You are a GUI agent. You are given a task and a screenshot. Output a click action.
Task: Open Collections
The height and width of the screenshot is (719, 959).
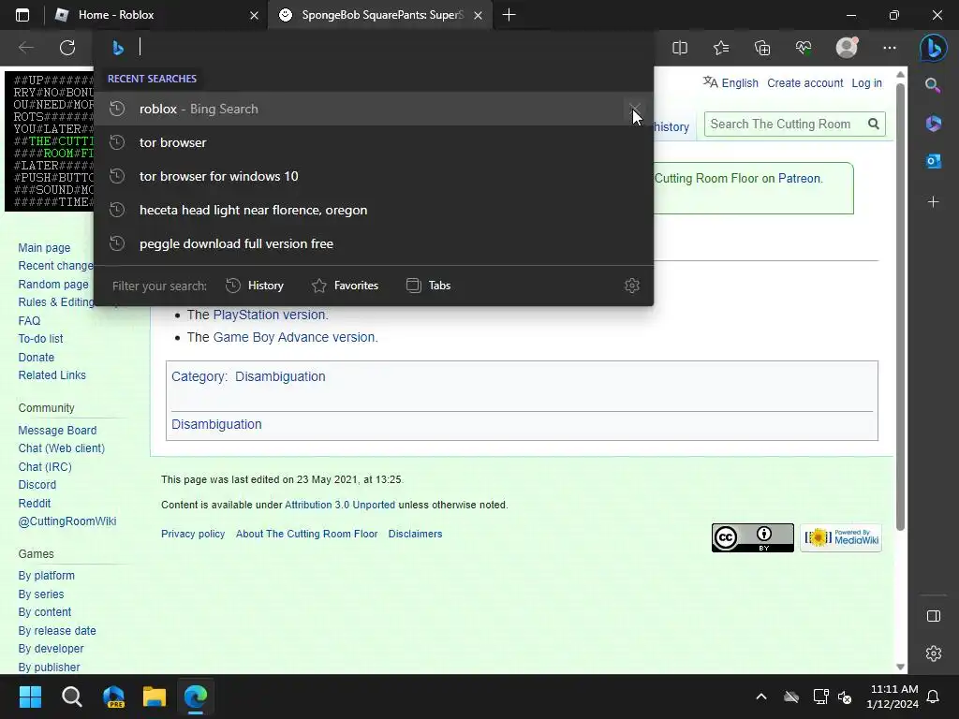(x=762, y=48)
